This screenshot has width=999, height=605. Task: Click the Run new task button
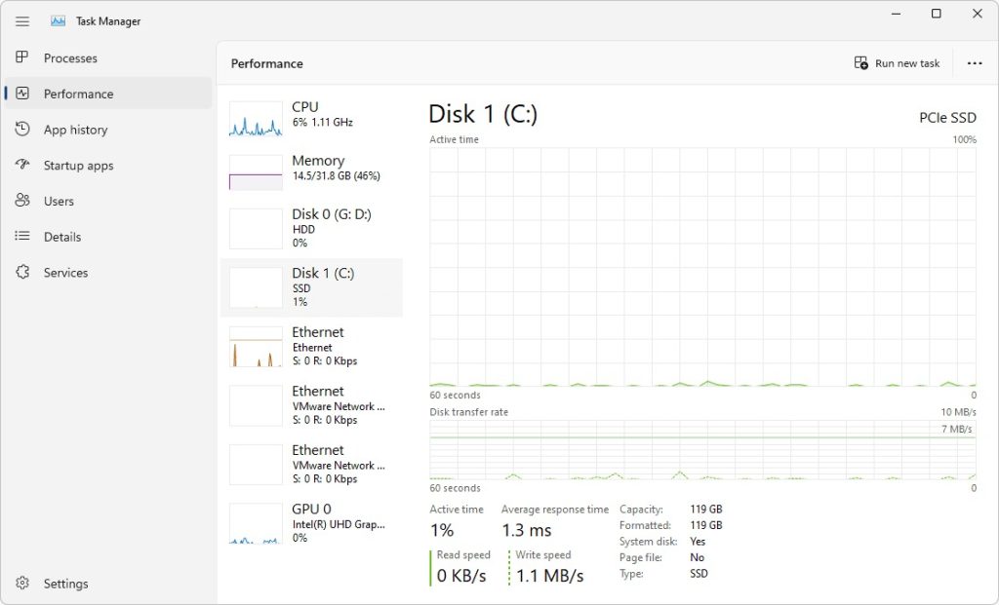[897, 63]
